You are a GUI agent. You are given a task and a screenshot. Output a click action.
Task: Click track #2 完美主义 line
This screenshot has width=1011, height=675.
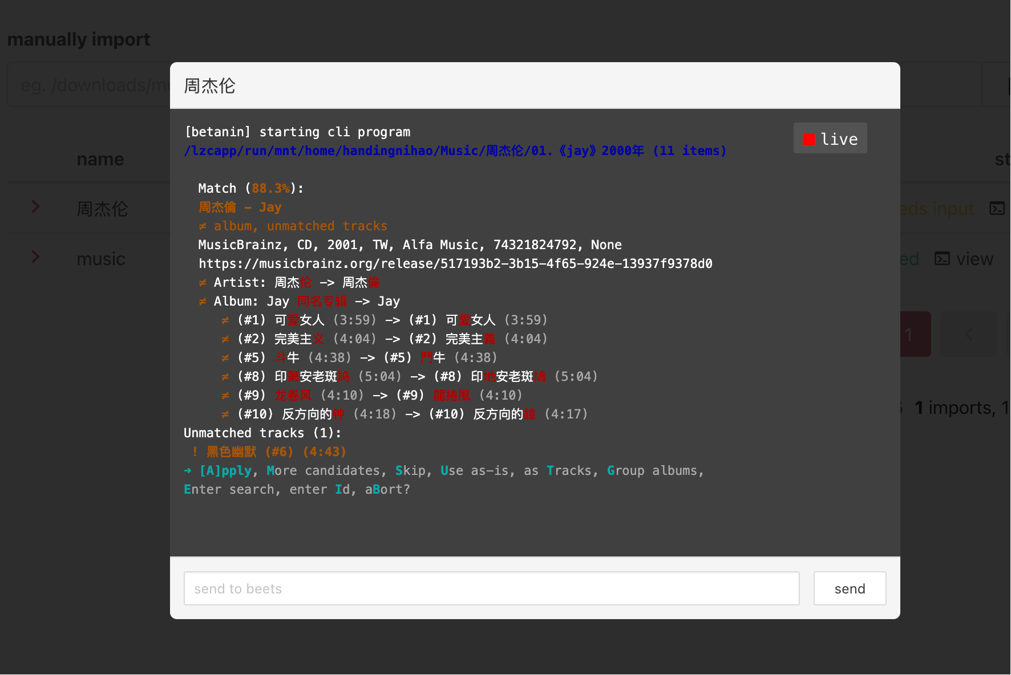coord(385,339)
